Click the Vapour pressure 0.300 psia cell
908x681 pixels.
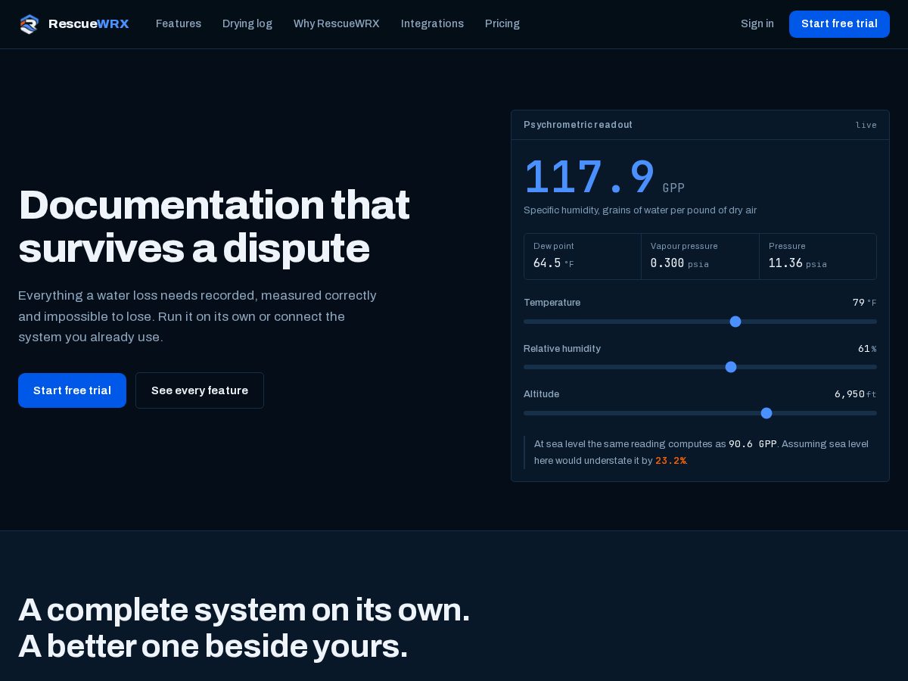coord(700,257)
